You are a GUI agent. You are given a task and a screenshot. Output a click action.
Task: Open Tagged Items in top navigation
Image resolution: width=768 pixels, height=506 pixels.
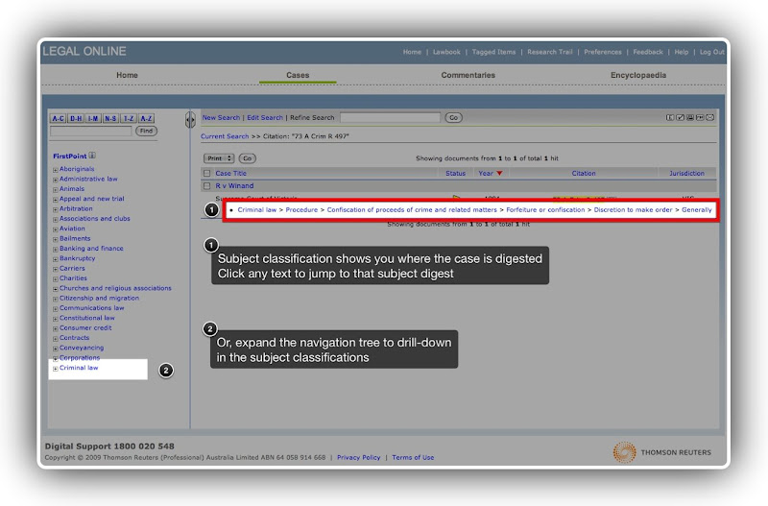point(493,52)
